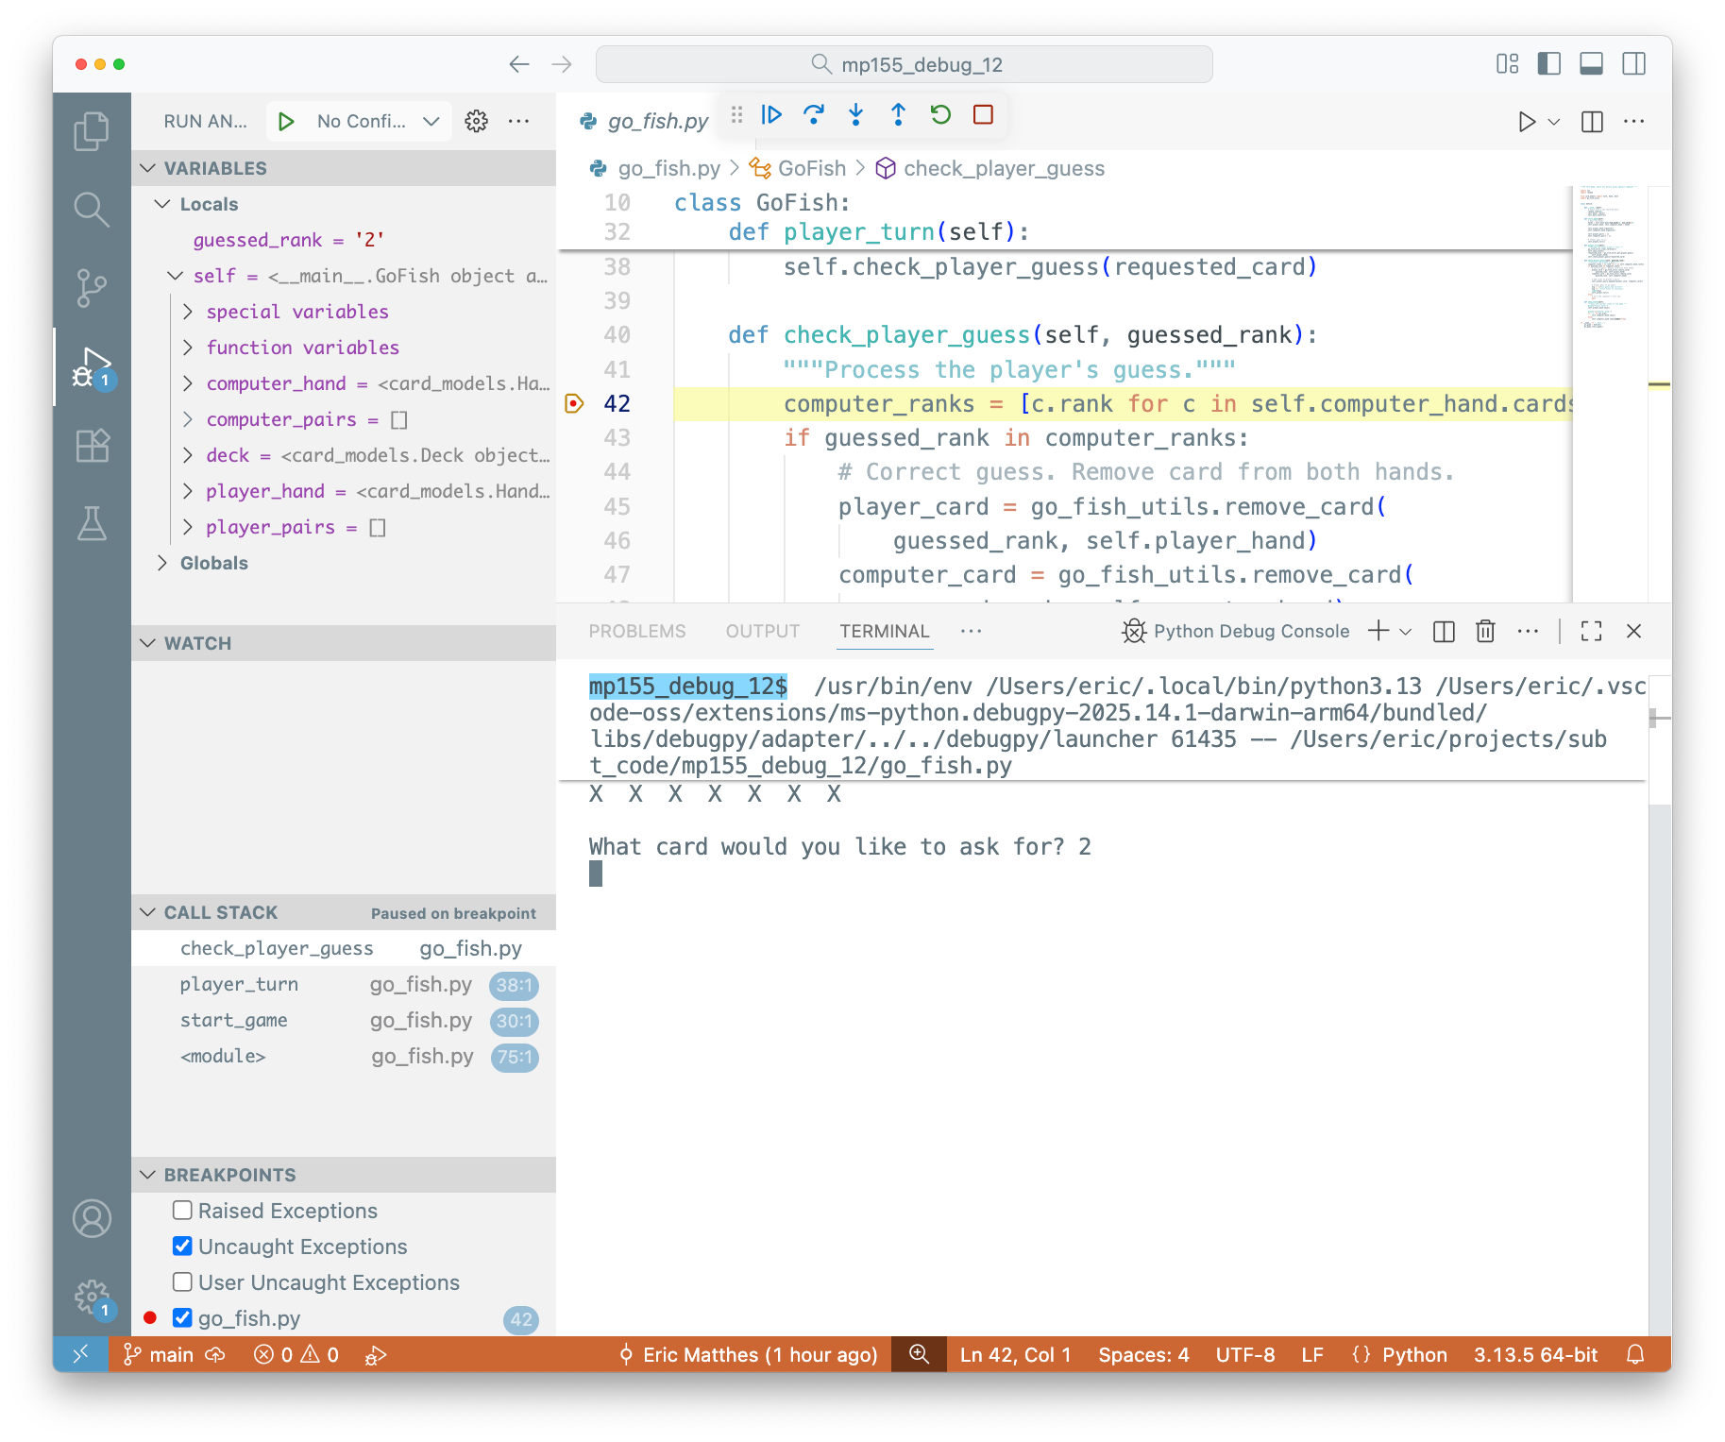The width and height of the screenshot is (1725, 1442).
Task: Click the Search sidebar icon
Action: click(x=92, y=210)
